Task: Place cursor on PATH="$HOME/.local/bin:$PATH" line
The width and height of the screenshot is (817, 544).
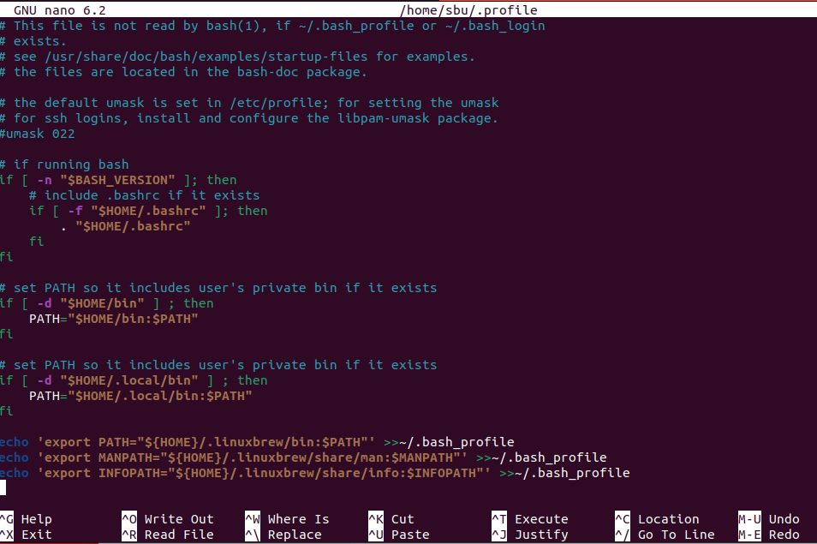Action: (x=140, y=396)
